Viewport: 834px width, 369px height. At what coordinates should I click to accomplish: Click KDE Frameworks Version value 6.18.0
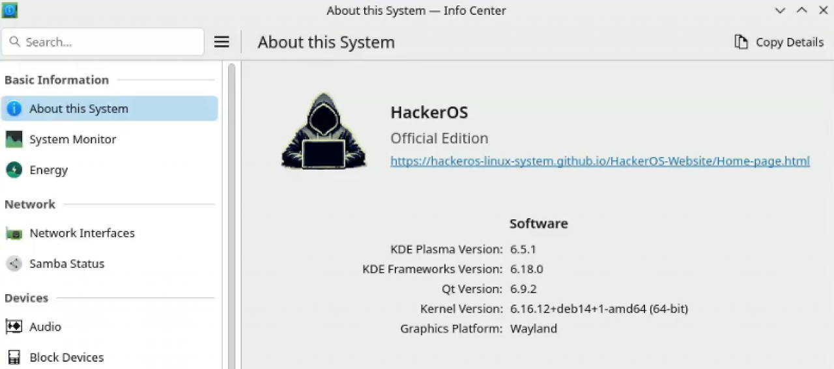pyautogui.click(x=526, y=269)
